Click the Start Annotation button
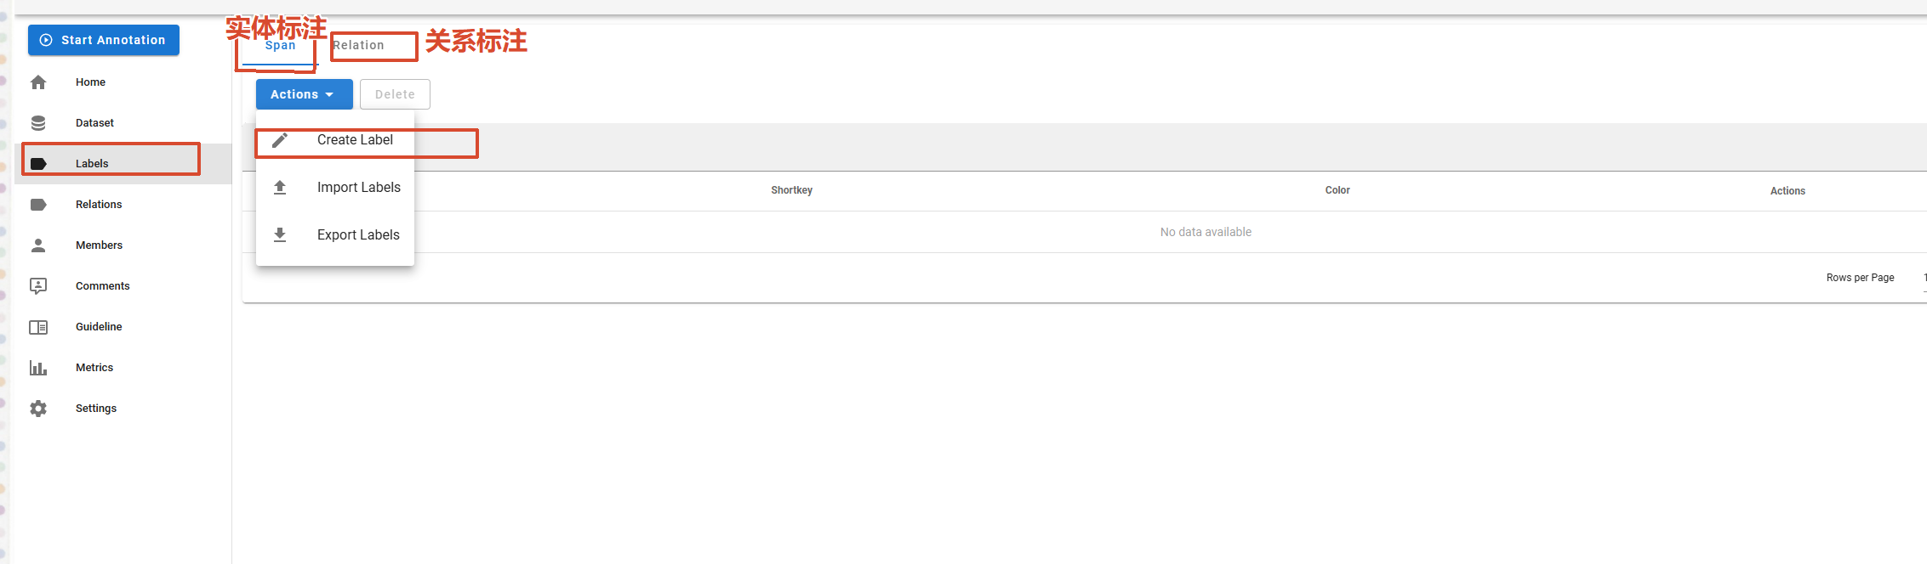 104,40
